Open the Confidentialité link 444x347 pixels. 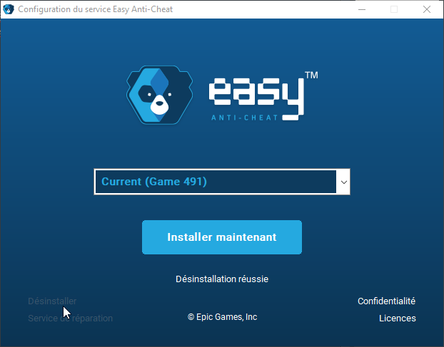click(386, 301)
